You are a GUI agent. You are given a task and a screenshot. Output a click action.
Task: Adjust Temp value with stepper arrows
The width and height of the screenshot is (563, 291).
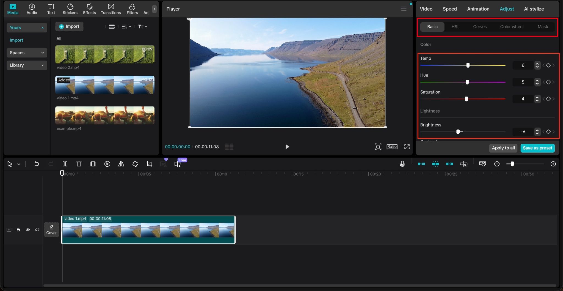point(537,65)
